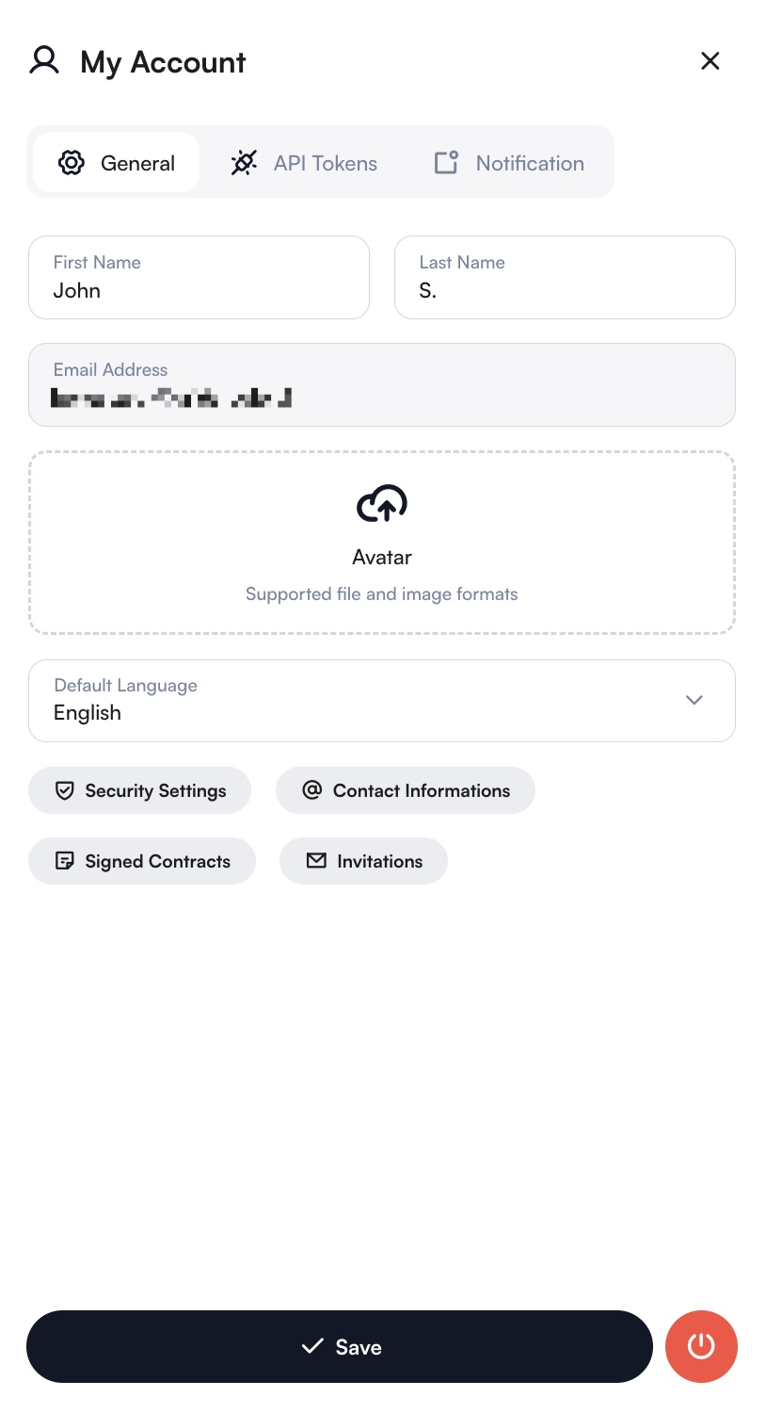
Task: Click the checkmark icon inside Save button
Action: coord(312,1346)
